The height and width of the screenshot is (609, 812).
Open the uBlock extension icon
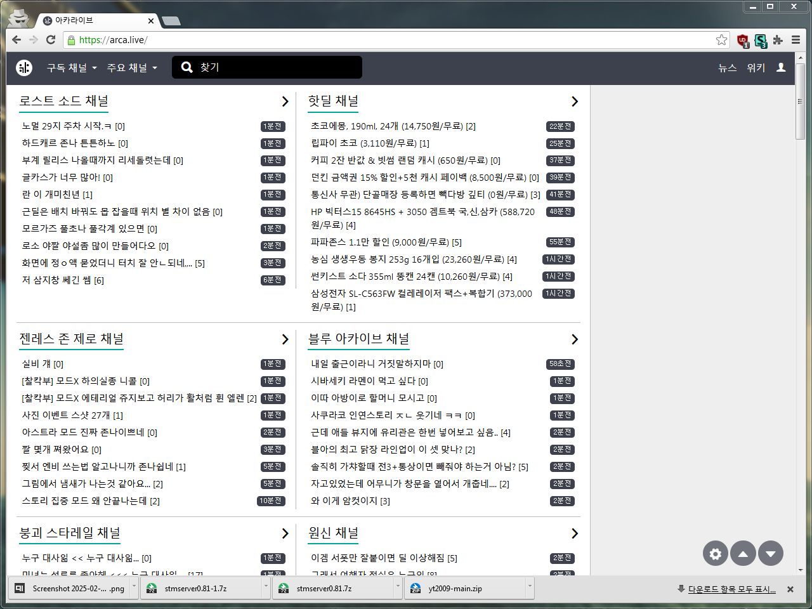[743, 41]
